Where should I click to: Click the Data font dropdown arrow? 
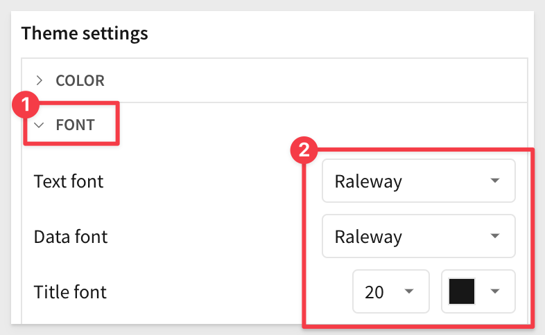495,236
